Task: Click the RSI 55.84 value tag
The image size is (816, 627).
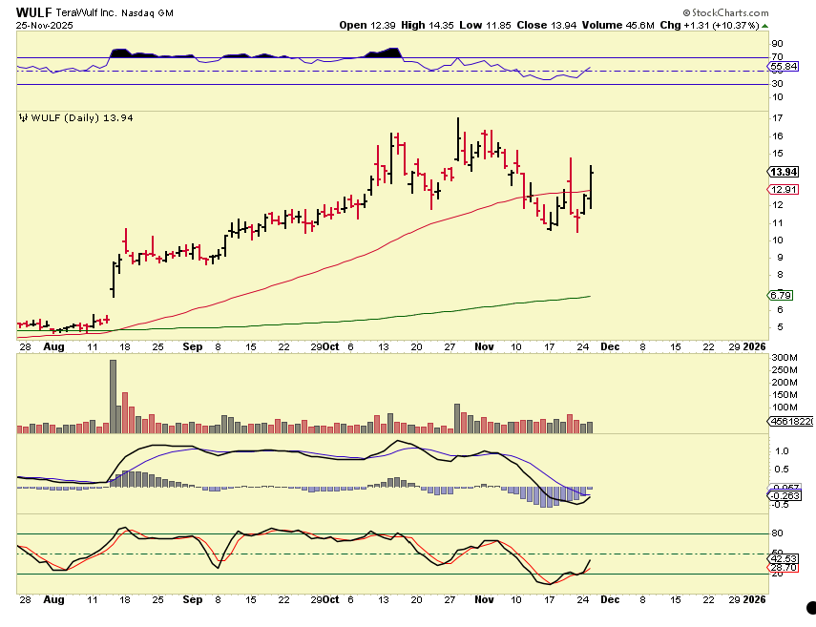Action: pos(784,66)
